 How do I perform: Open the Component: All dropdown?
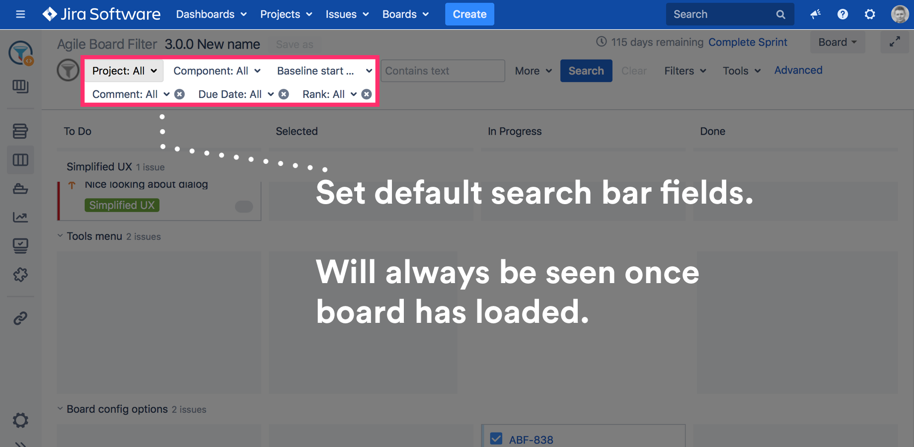(x=217, y=71)
